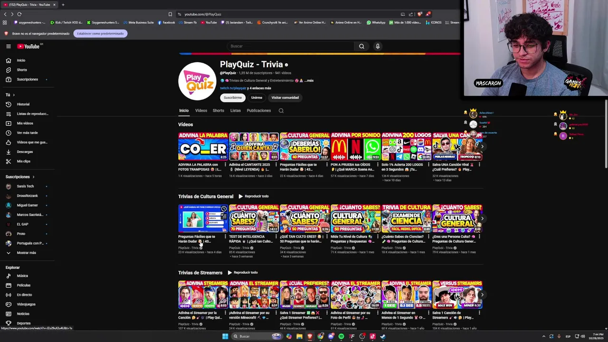The width and height of the screenshot is (608, 342).
Task: Open a new browser tab
Action: (63, 5)
